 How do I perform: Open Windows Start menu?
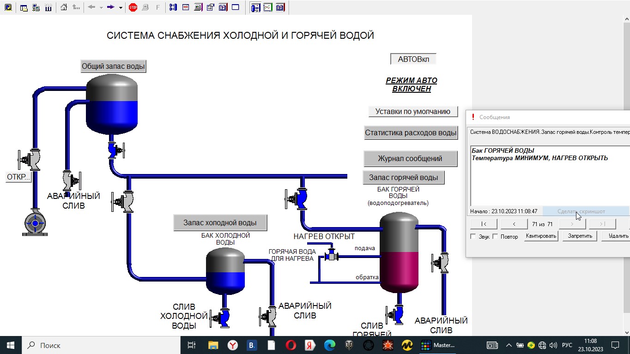pos(11,345)
